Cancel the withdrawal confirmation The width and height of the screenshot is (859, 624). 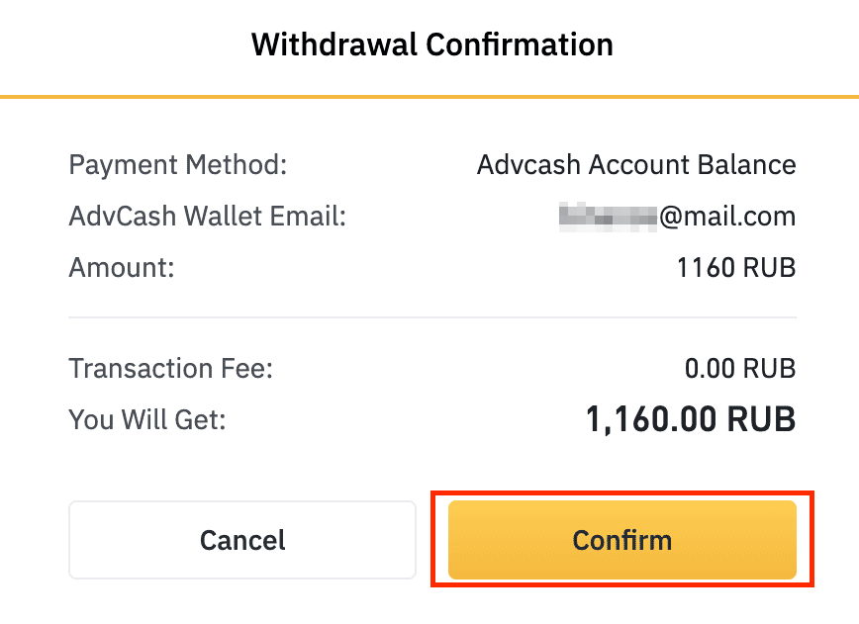242,540
